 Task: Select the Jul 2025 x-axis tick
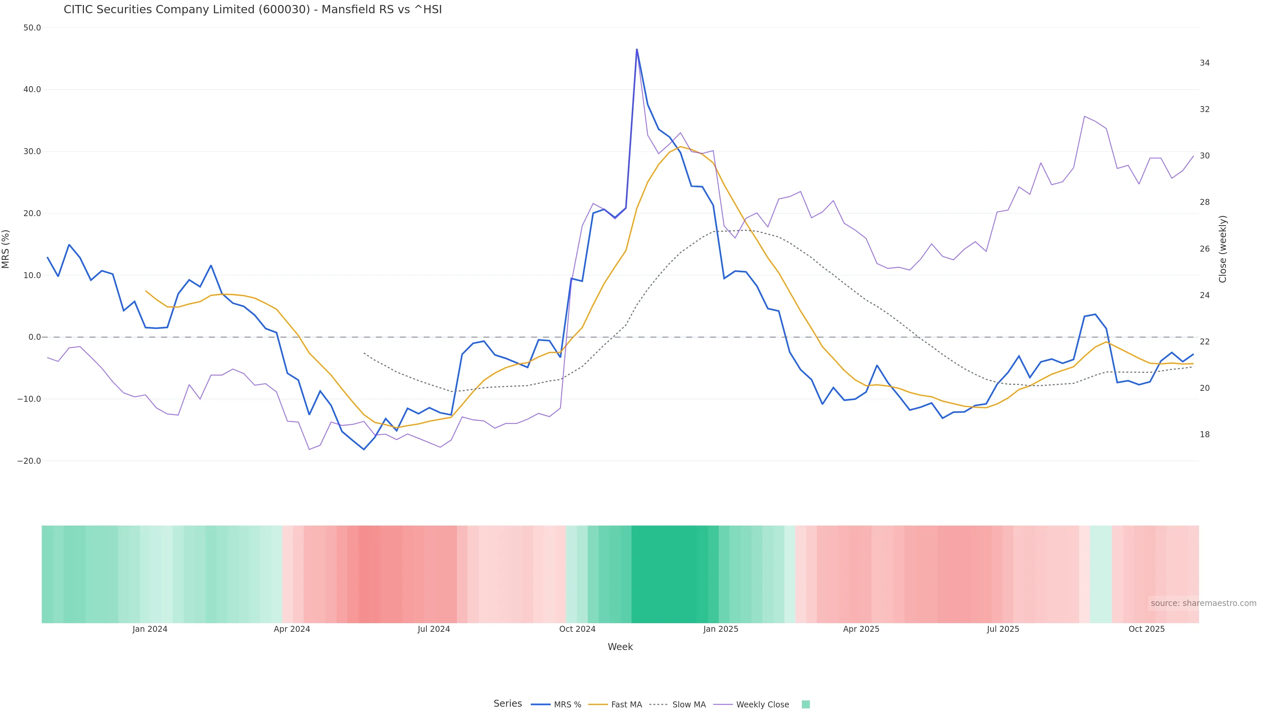coord(1003,629)
